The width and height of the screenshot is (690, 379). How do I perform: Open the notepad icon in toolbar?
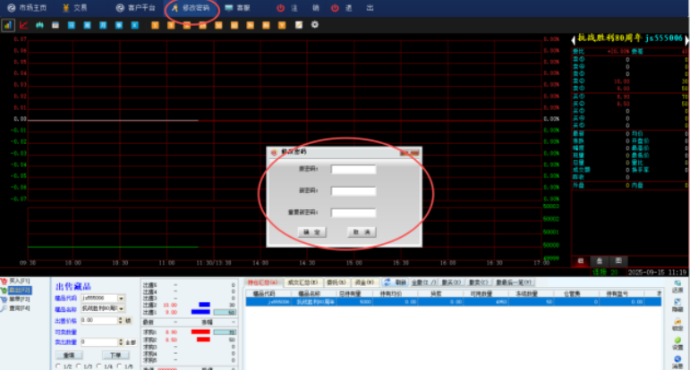pyautogui.click(x=299, y=24)
